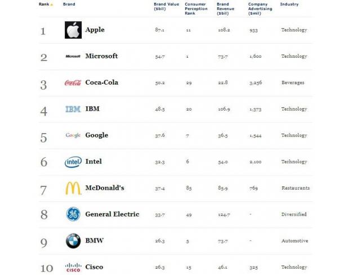The width and height of the screenshot is (349, 275).
Task: Click the Google logo icon
Action: click(73, 135)
